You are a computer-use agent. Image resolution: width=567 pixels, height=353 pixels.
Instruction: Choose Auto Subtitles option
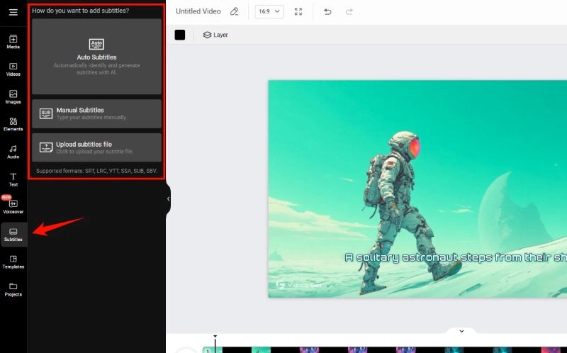(x=96, y=57)
